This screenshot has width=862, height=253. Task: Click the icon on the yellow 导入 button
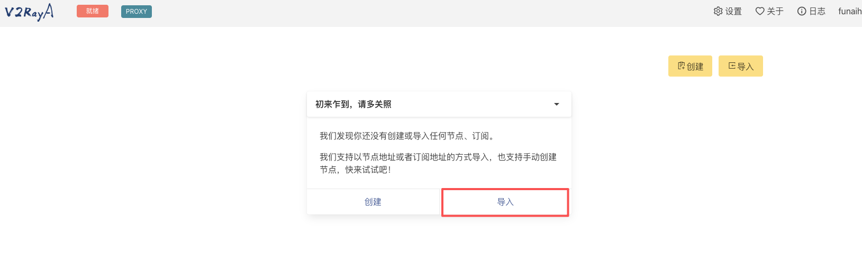tap(732, 66)
